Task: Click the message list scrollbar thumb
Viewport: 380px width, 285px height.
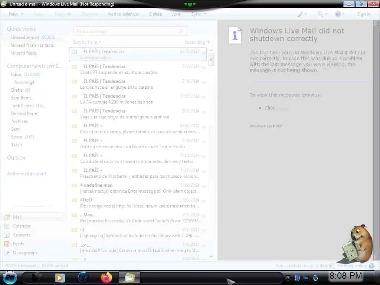Action: (211, 59)
